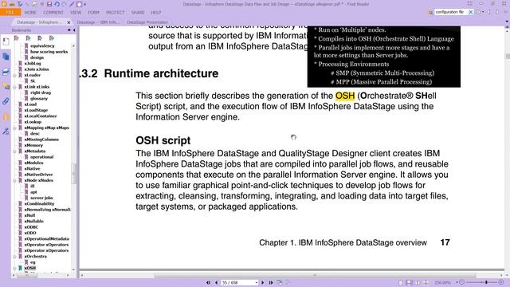This screenshot has height=287, width=510.
Task: Open the Layers panel sidebar icon
Action: coord(6,72)
